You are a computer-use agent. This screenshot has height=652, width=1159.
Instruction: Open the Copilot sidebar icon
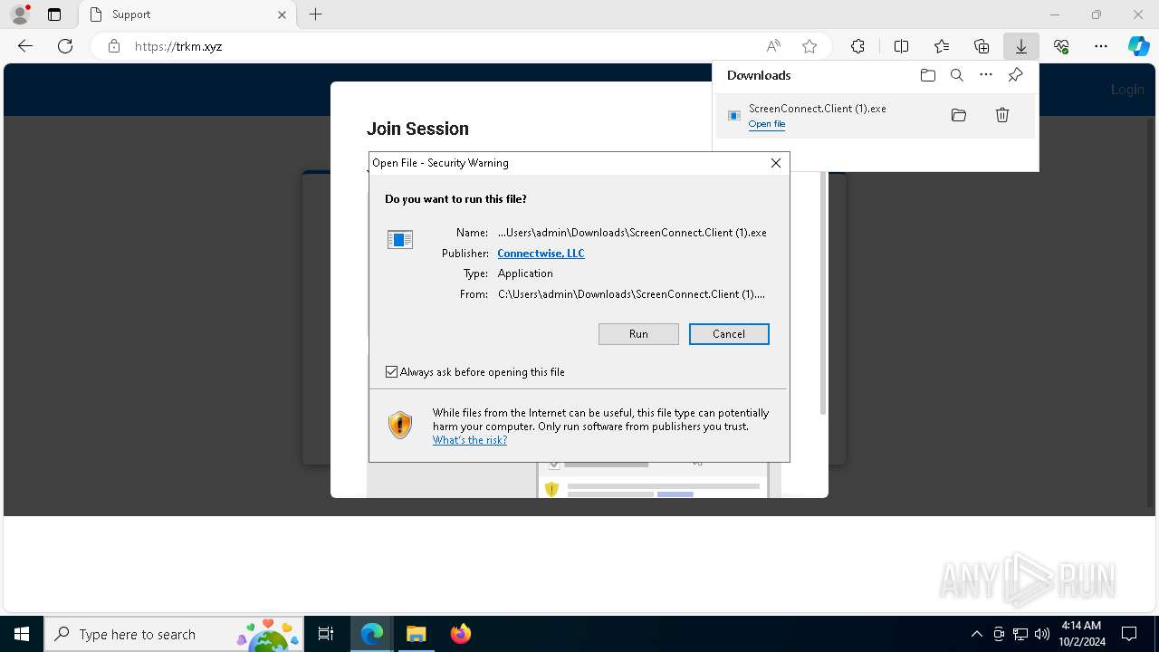tap(1139, 46)
